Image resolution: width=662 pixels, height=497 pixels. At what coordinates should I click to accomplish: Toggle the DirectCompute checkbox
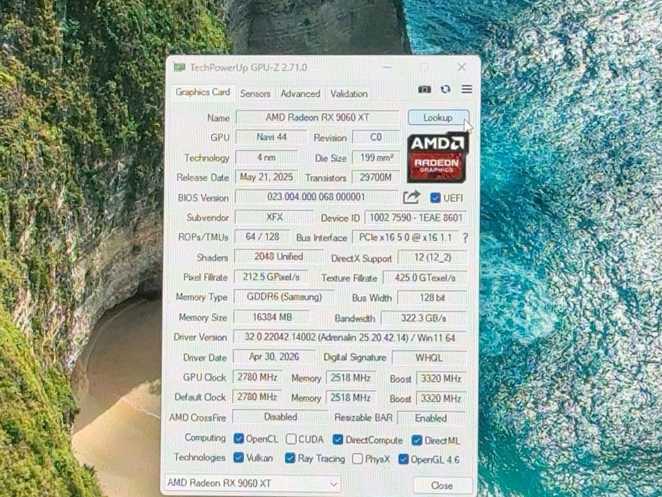tap(337, 439)
